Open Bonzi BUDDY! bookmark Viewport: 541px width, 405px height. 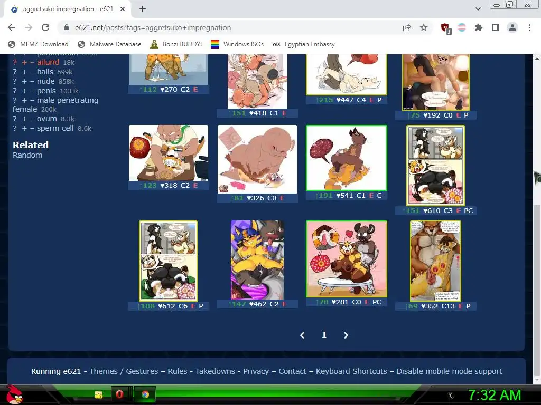click(x=176, y=44)
